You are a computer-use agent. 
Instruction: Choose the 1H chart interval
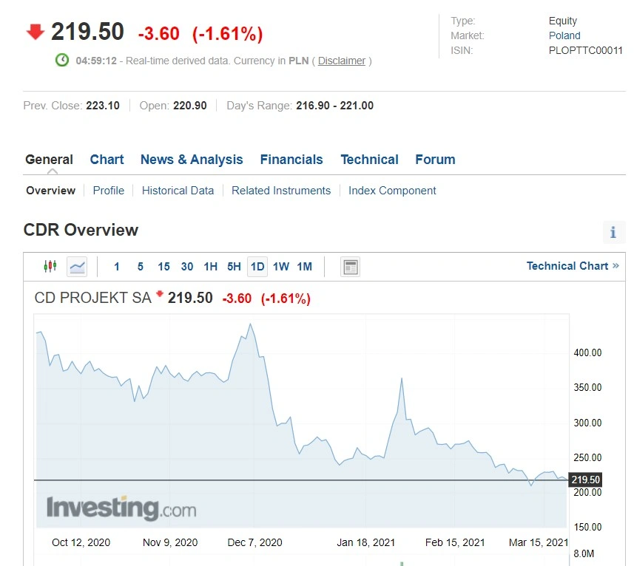[x=211, y=267]
